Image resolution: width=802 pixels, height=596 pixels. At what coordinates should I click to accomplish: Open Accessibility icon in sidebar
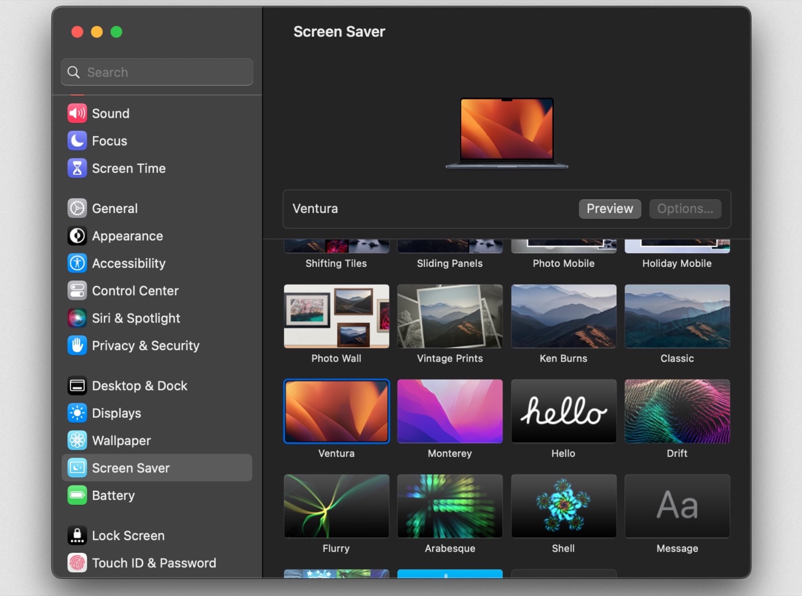pos(77,263)
